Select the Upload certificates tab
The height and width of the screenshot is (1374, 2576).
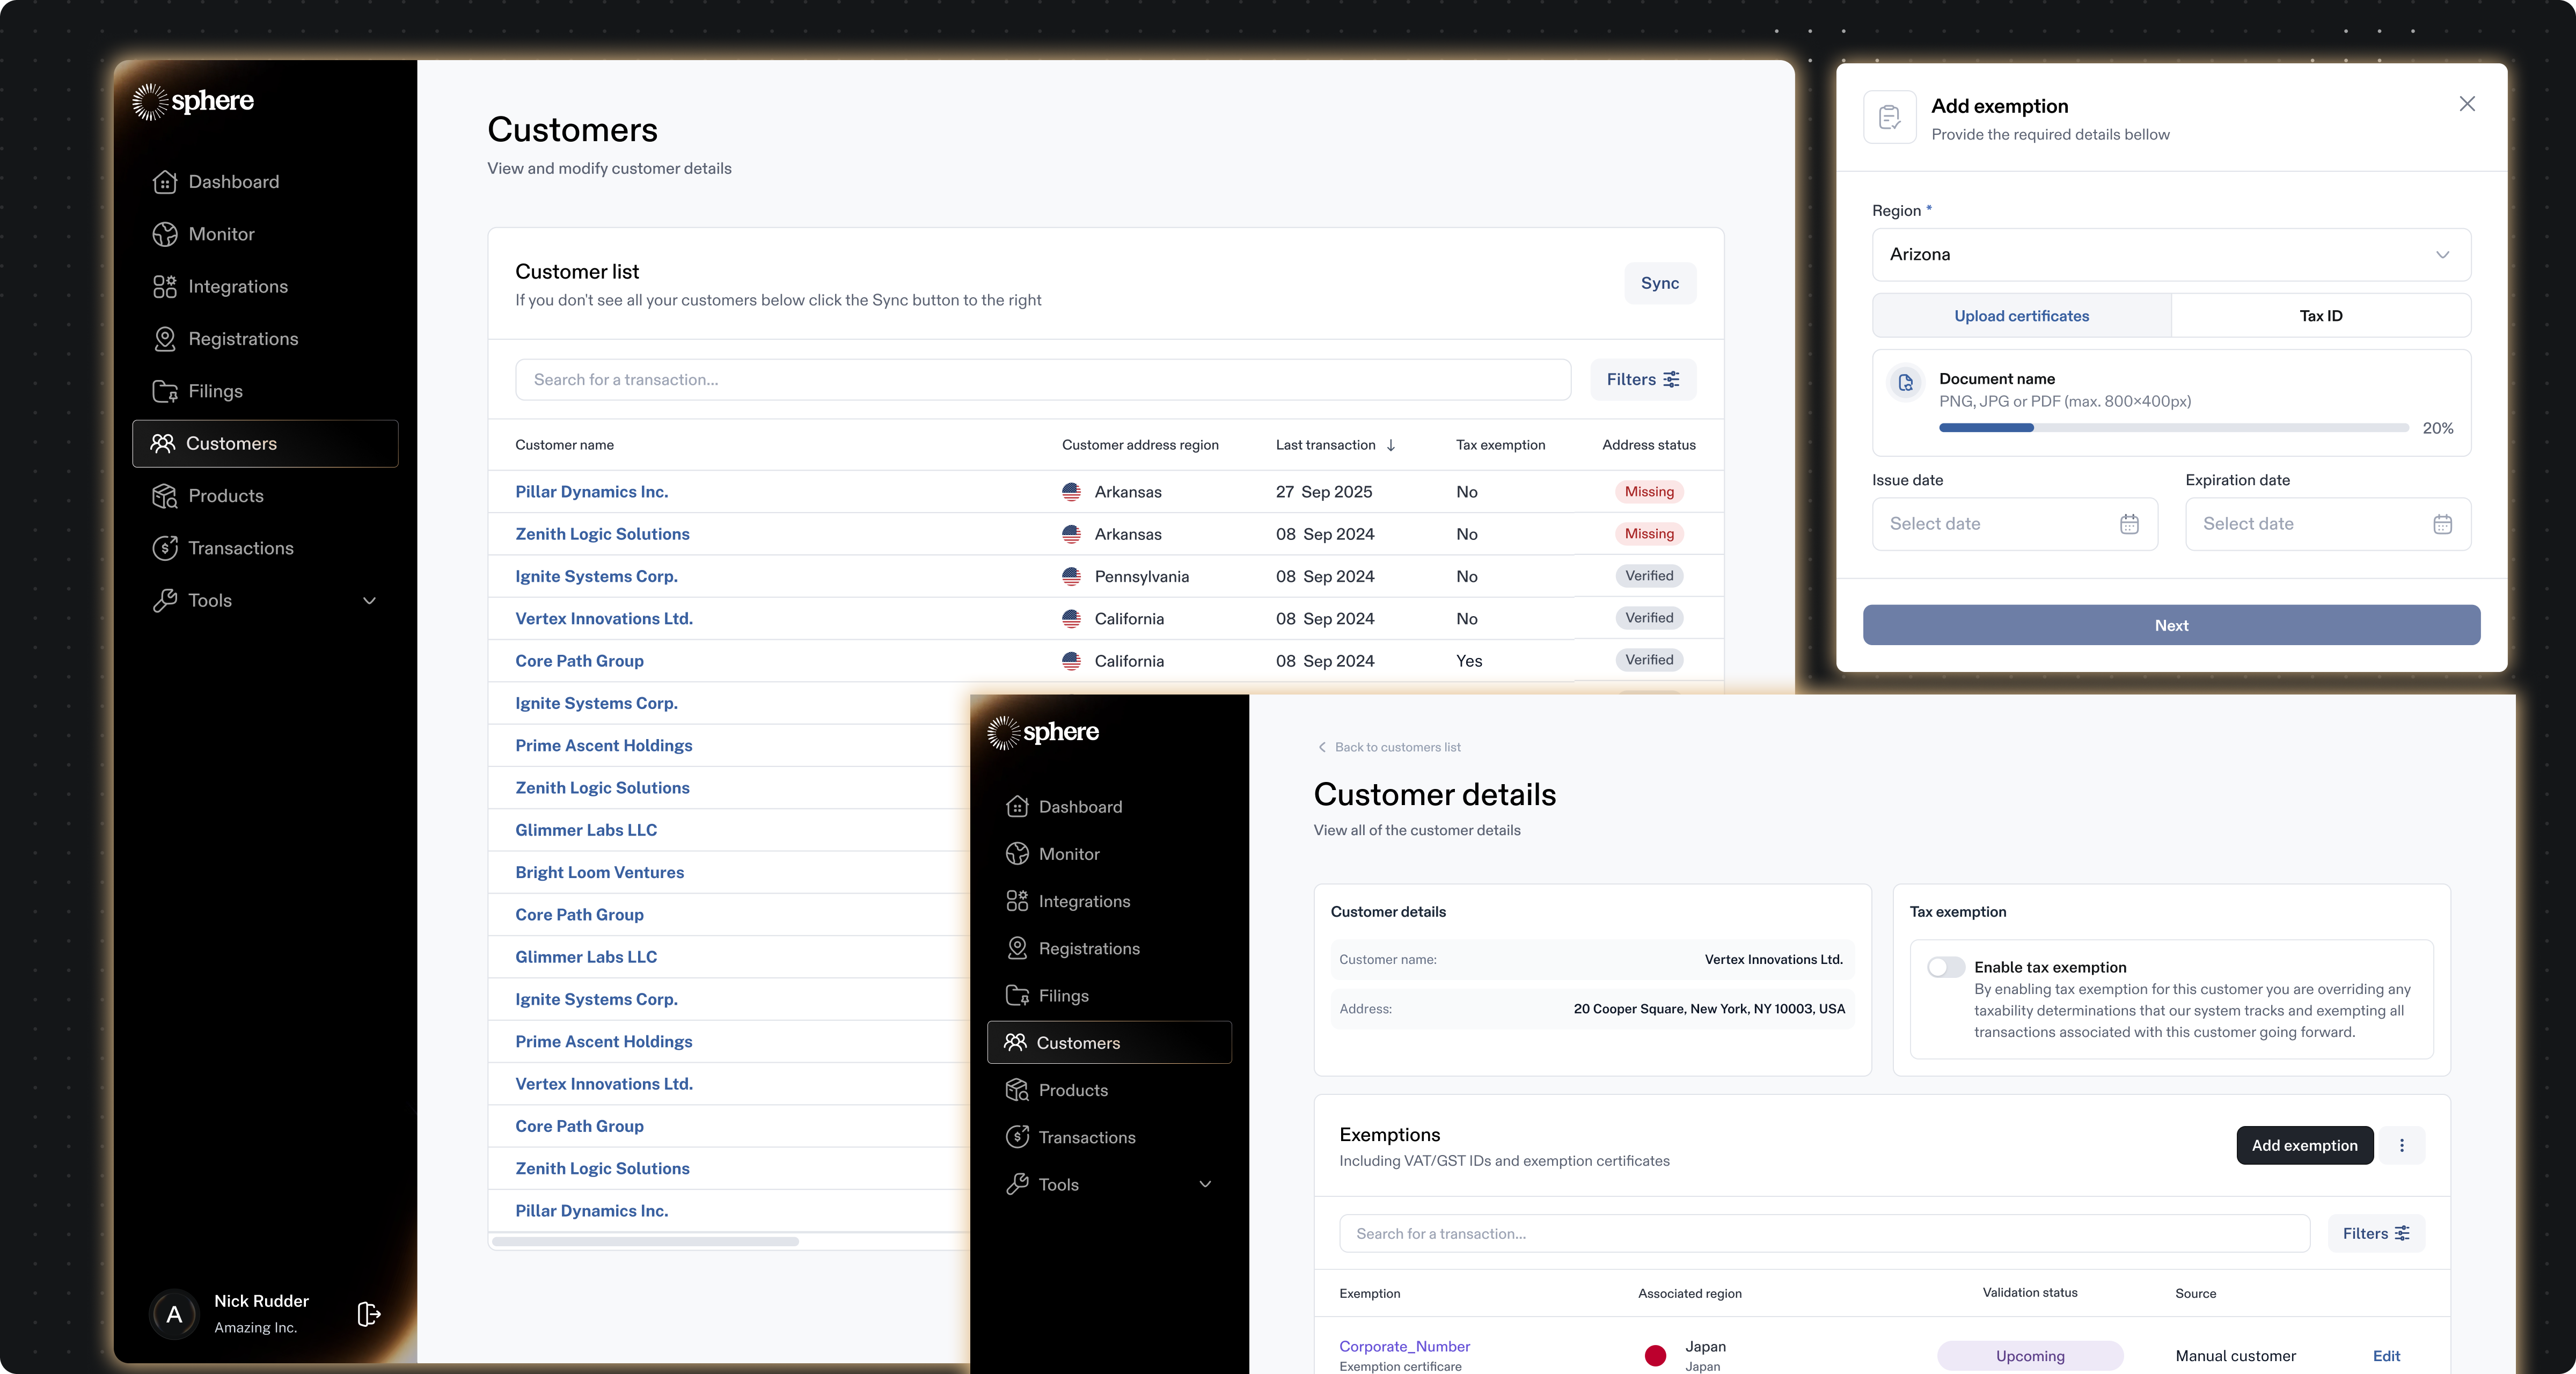click(x=2021, y=316)
